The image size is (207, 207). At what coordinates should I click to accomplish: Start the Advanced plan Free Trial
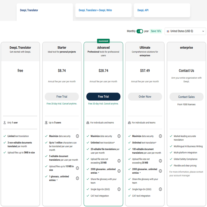(103, 97)
